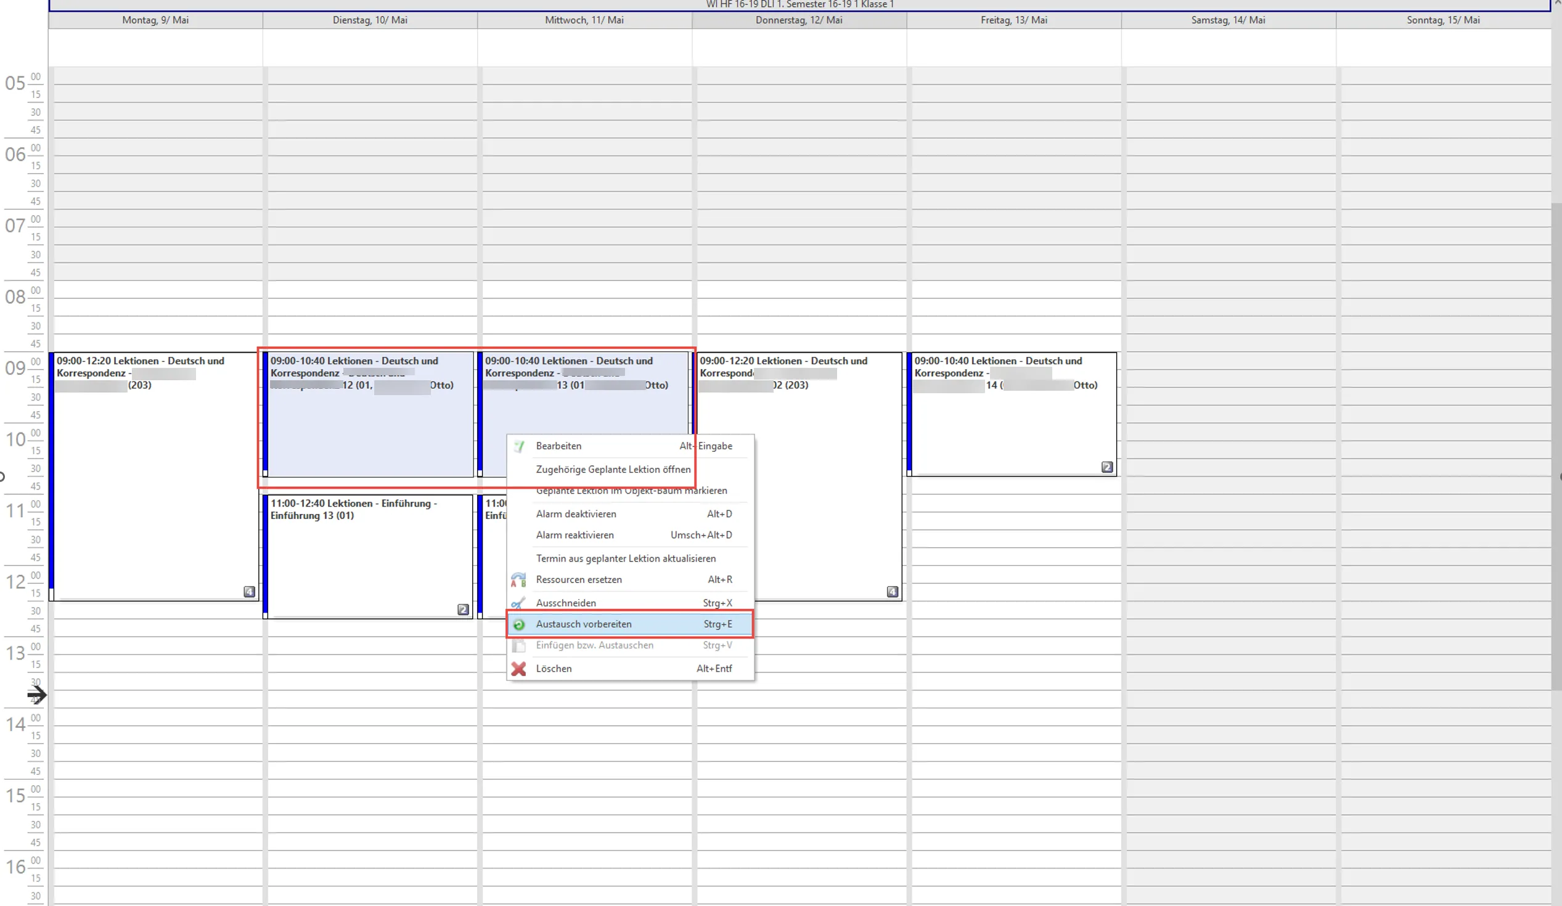Viewport: 1562px width, 906px height.
Task: Click the badge 2 on Friday's lesson
Action: [1107, 467]
